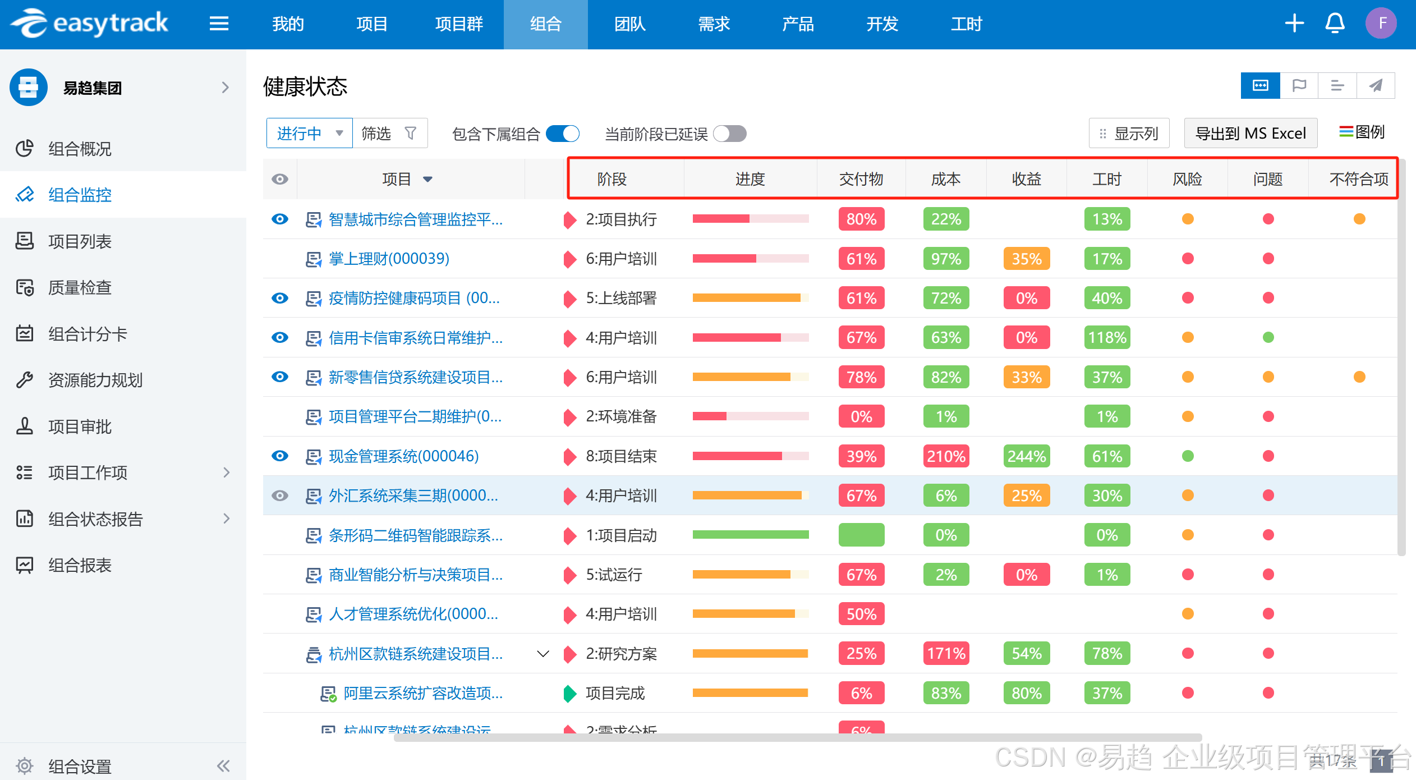
Task: Click the notification bell icon
Action: (x=1335, y=24)
